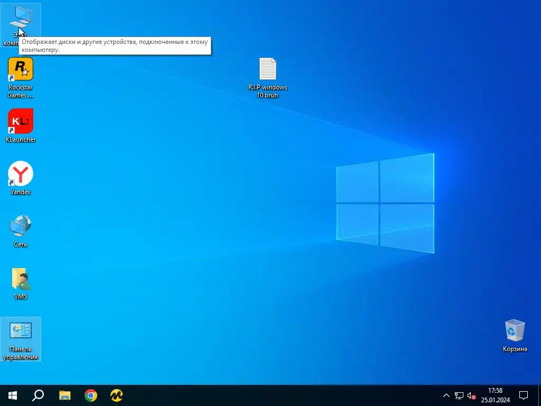Open File Explorer from the taskbar
Viewport: 541px width, 406px height.
coord(64,395)
